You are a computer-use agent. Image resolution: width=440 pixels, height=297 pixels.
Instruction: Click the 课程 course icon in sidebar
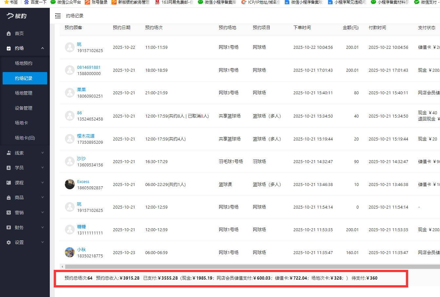(9, 183)
